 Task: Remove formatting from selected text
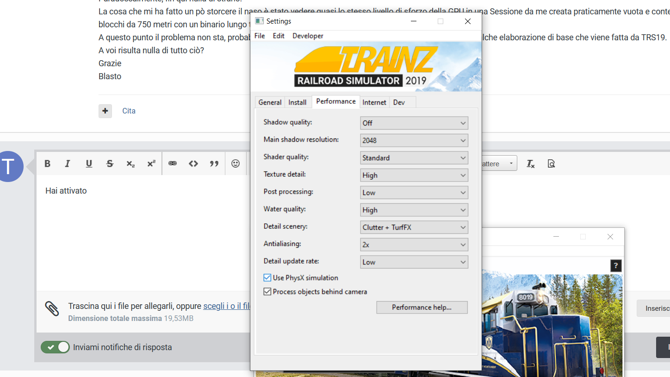point(531,163)
